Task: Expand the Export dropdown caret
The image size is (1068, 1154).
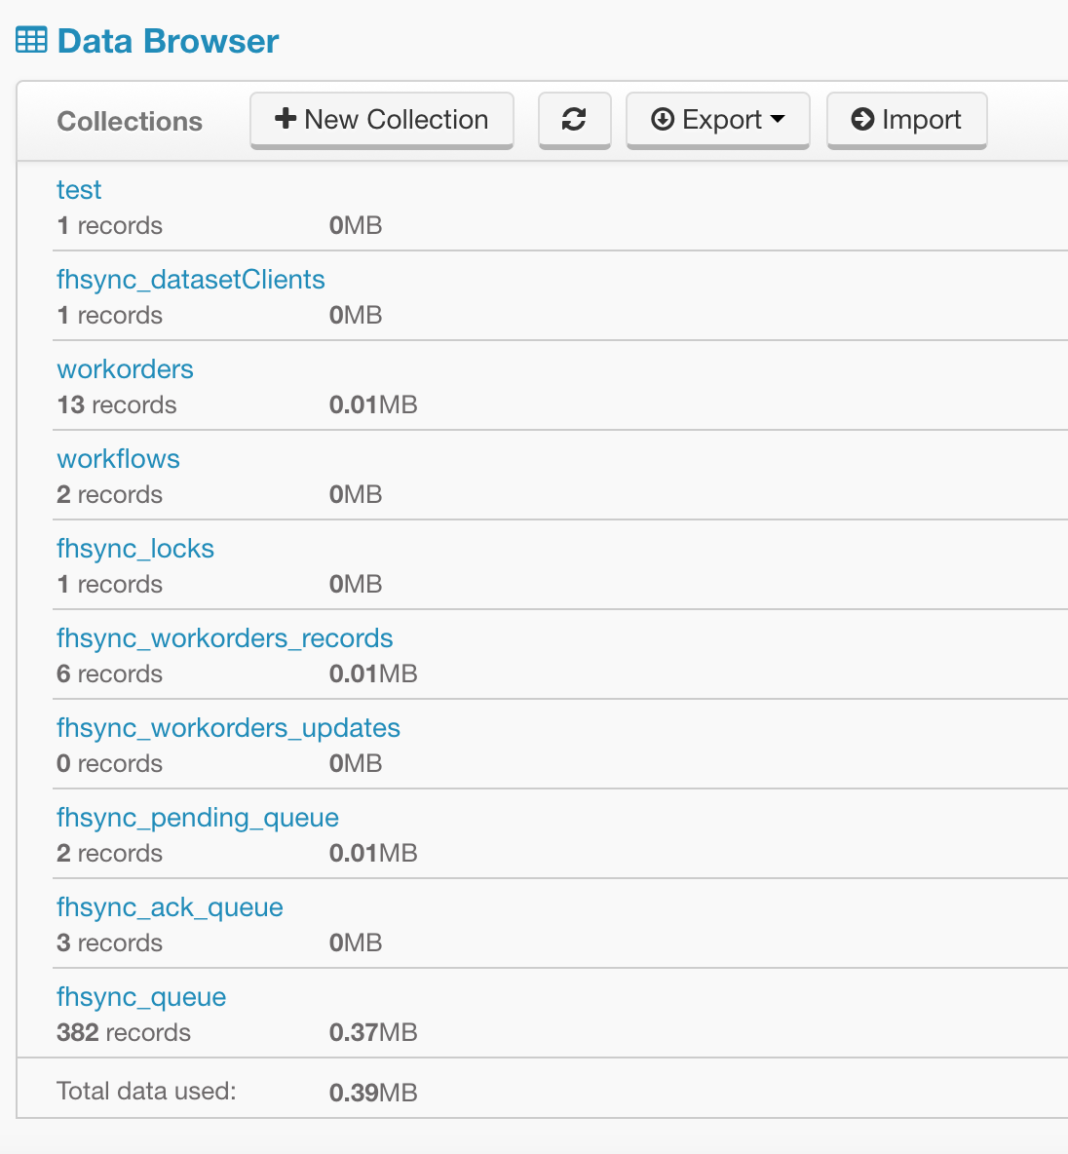Action: [778, 119]
